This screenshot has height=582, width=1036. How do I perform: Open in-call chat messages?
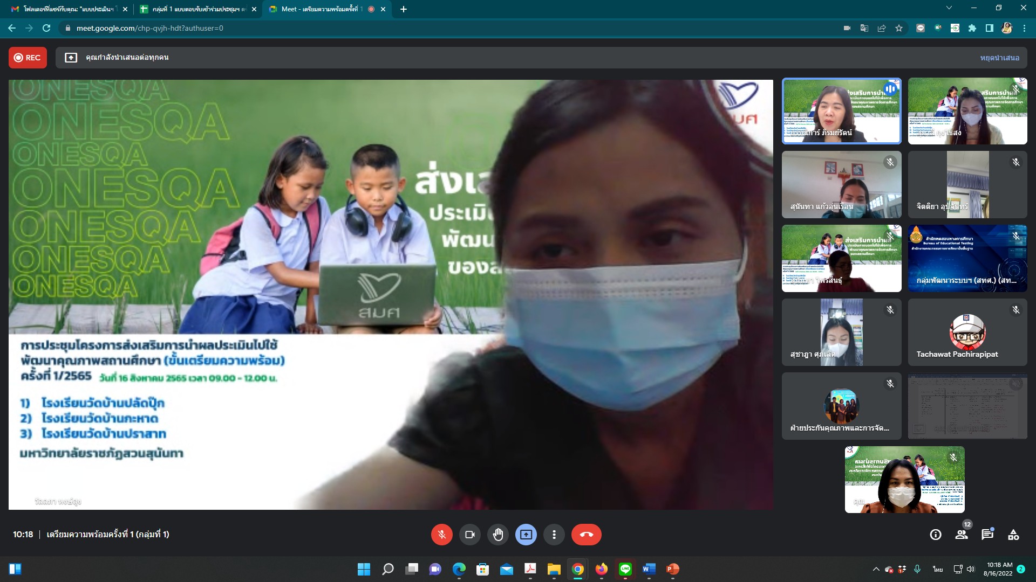pyautogui.click(x=987, y=535)
